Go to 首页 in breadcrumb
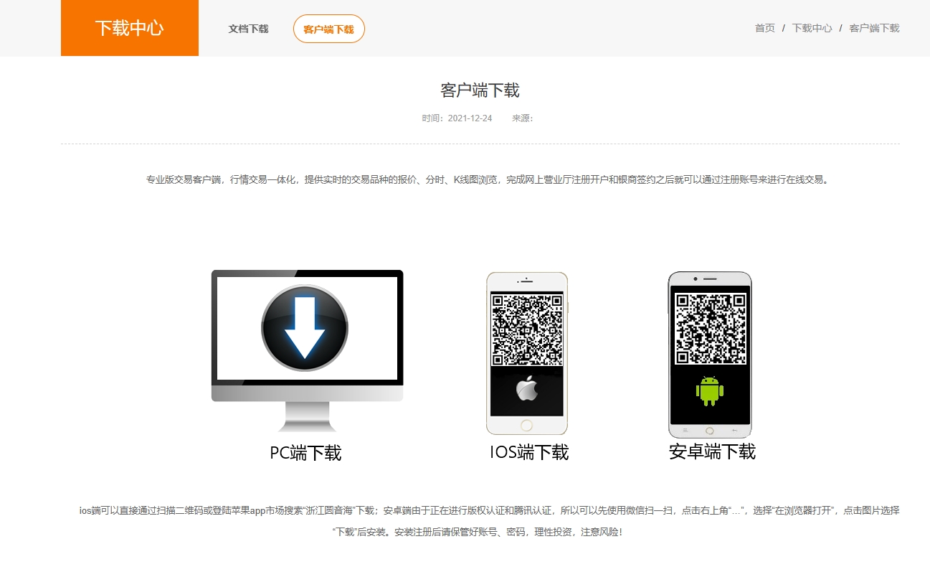930x567 pixels. 765,28
